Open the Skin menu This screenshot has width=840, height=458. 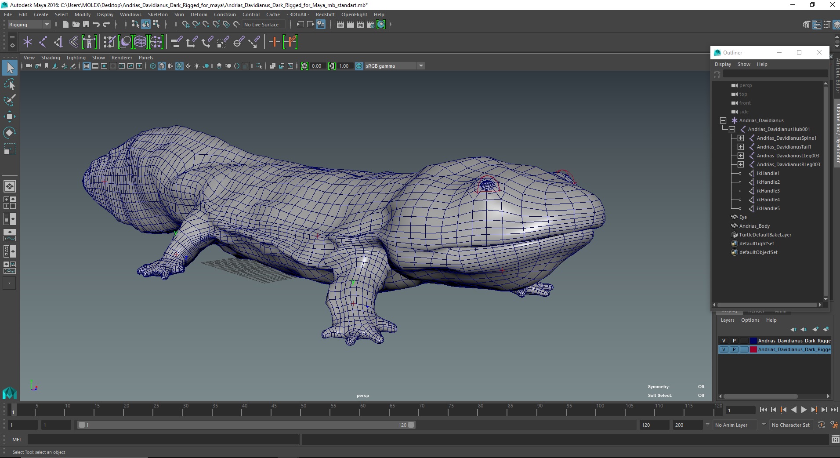pos(179,15)
